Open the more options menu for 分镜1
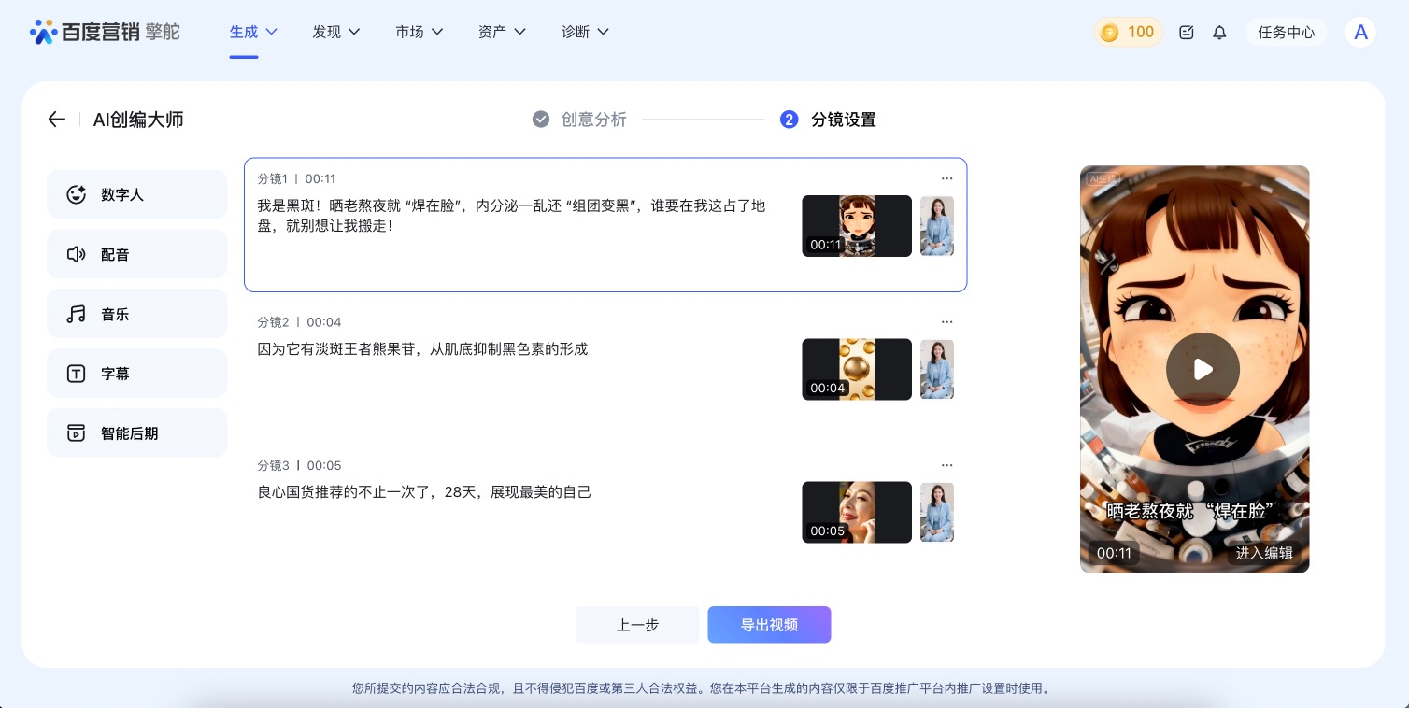The image size is (1409, 708). (x=946, y=178)
